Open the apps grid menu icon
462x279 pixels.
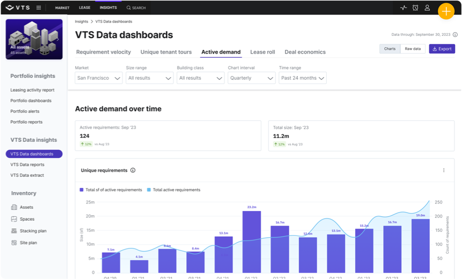pyautogui.click(x=39, y=8)
